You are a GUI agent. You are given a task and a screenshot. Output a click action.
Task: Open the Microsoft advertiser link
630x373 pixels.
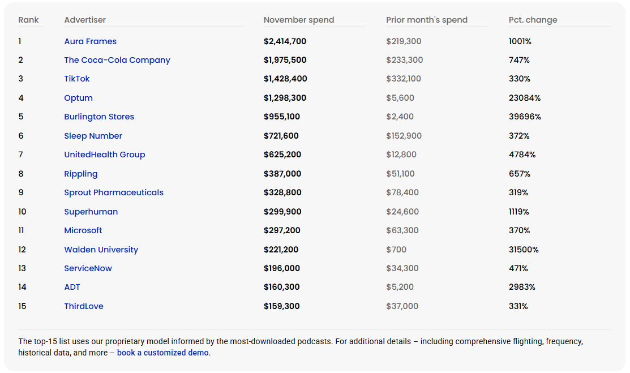tap(83, 230)
